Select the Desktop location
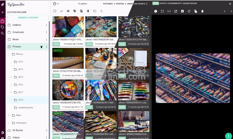 click(27, 25)
